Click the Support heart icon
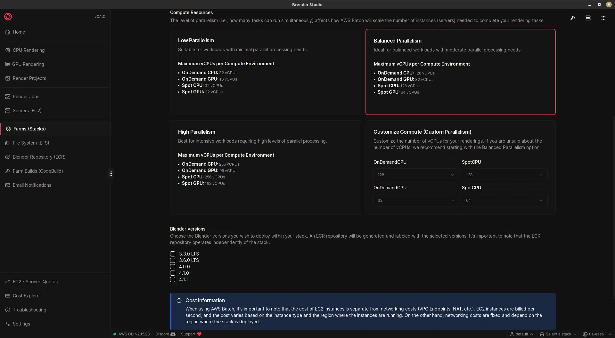 pyautogui.click(x=199, y=334)
